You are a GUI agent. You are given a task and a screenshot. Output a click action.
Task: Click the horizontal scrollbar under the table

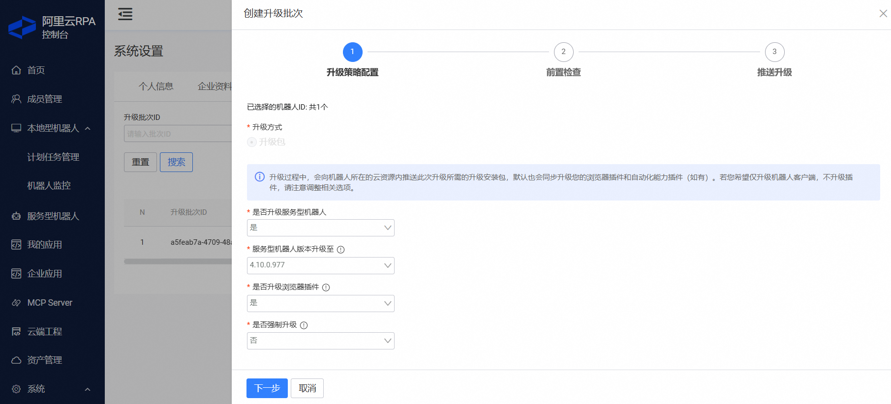(x=178, y=261)
